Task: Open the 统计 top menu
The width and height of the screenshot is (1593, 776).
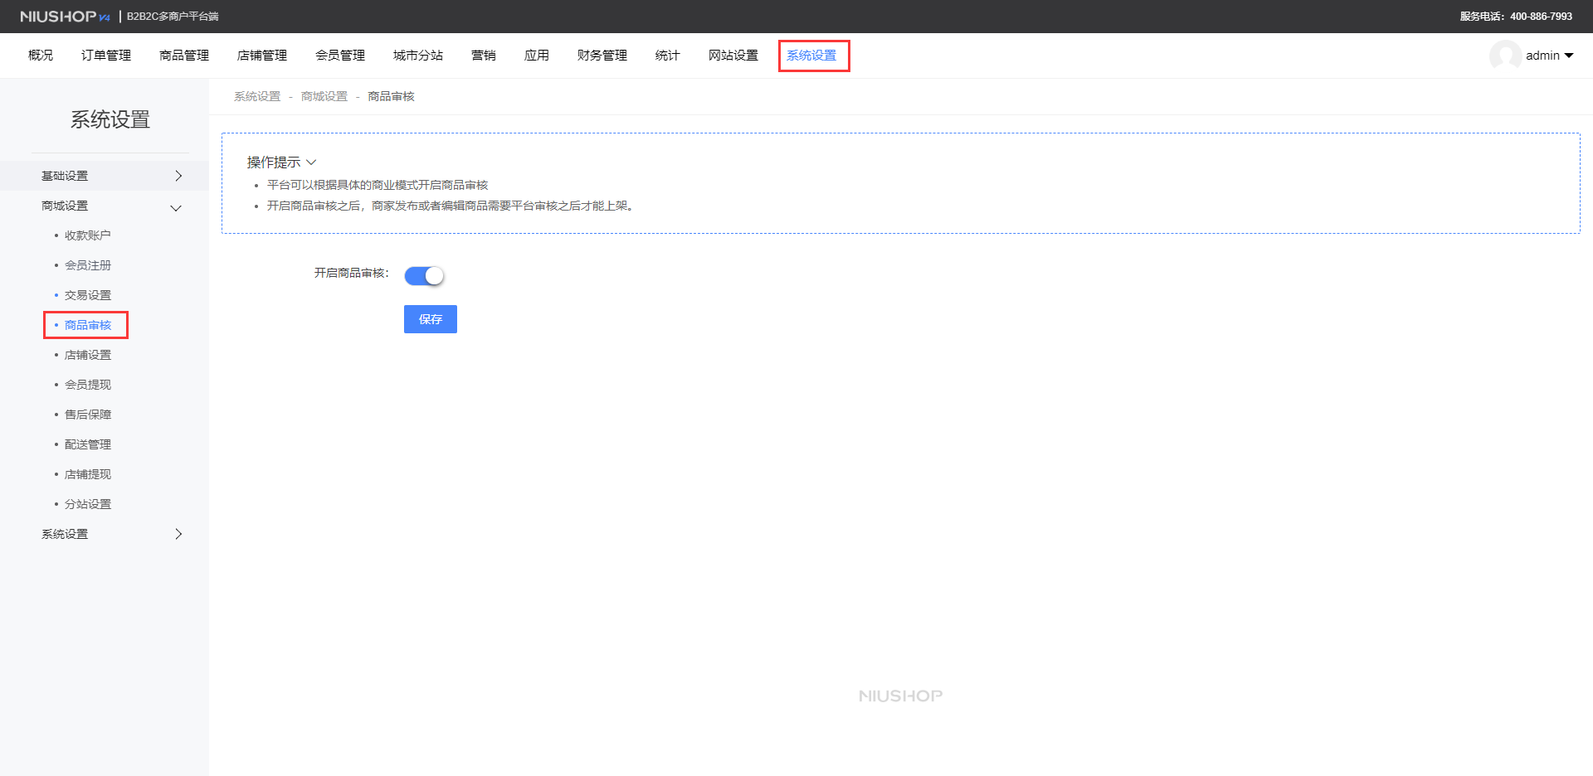Action: (x=668, y=56)
